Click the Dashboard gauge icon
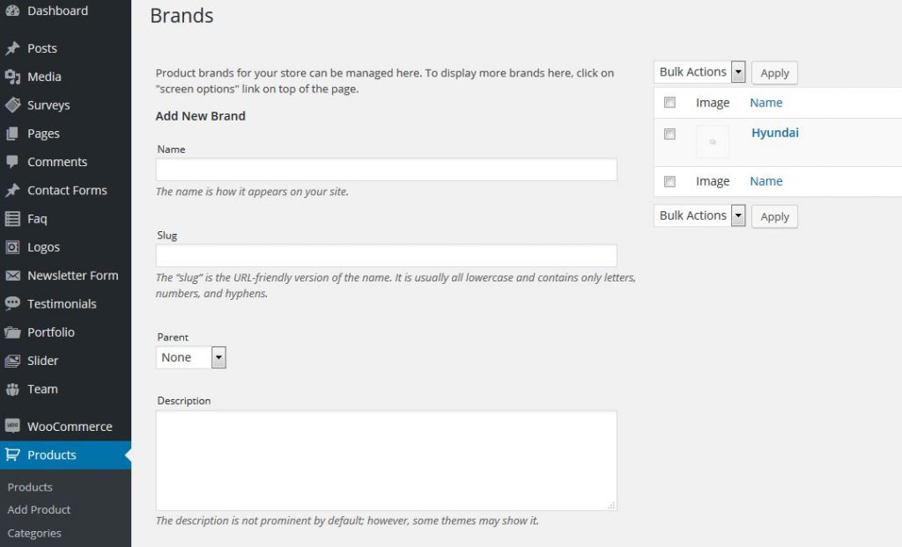The image size is (902, 547). tap(12, 11)
